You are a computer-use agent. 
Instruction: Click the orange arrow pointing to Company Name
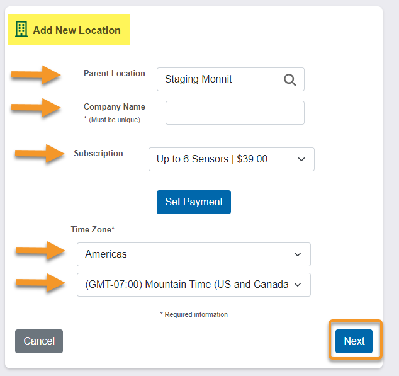click(36, 108)
